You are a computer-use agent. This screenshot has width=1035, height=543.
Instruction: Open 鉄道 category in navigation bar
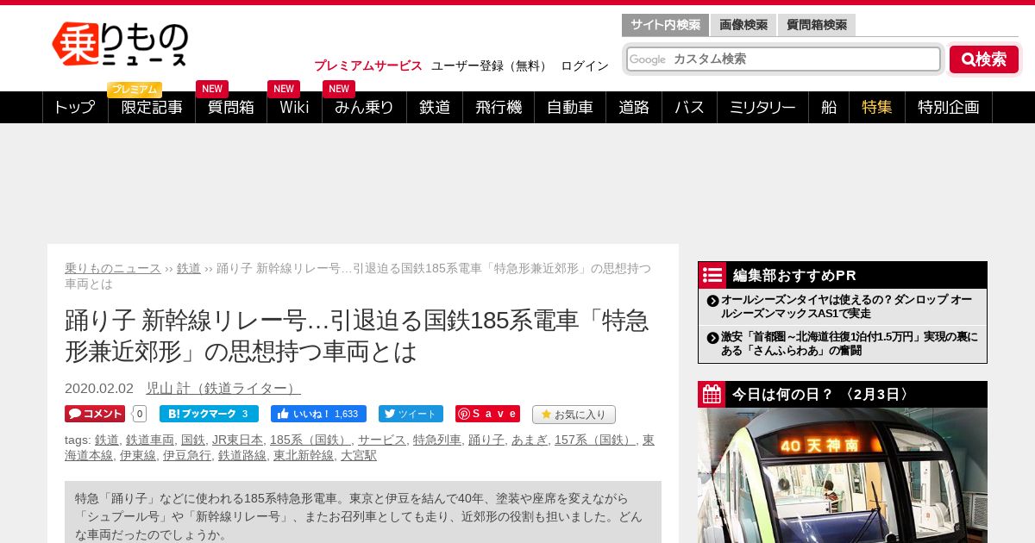435,107
